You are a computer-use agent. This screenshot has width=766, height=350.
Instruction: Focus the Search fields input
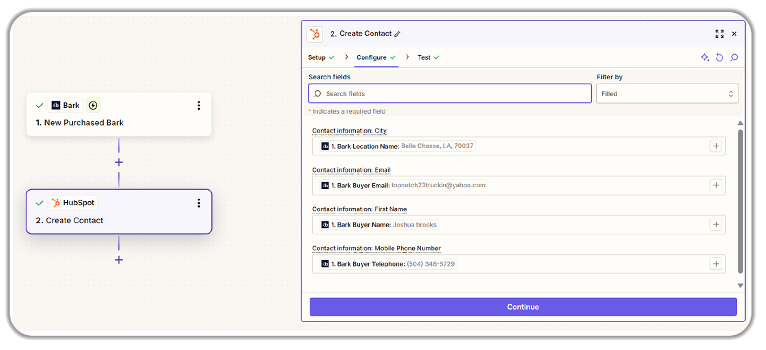[450, 93]
